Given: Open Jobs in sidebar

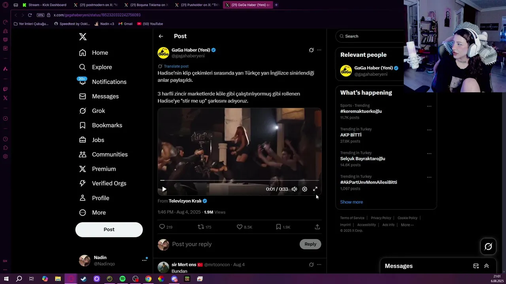Looking at the screenshot, I should 92,140.
